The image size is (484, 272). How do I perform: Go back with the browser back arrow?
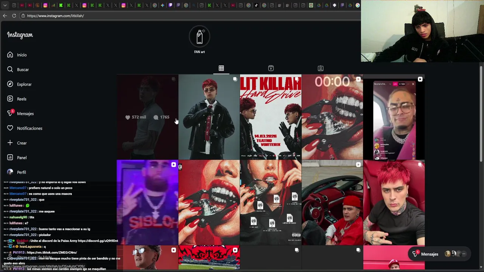coord(5,16)
